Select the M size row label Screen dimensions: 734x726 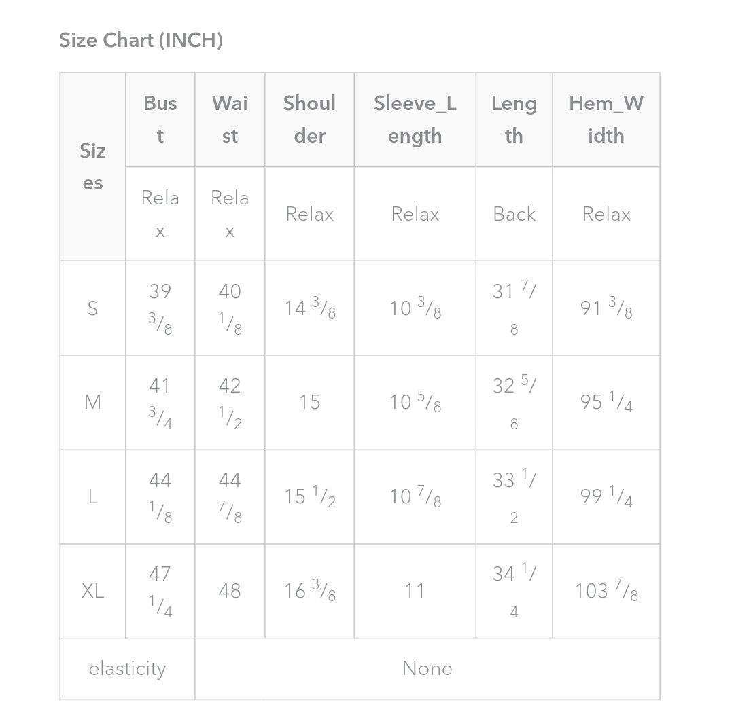92,402
